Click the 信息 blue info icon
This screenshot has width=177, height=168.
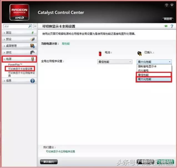32,81
